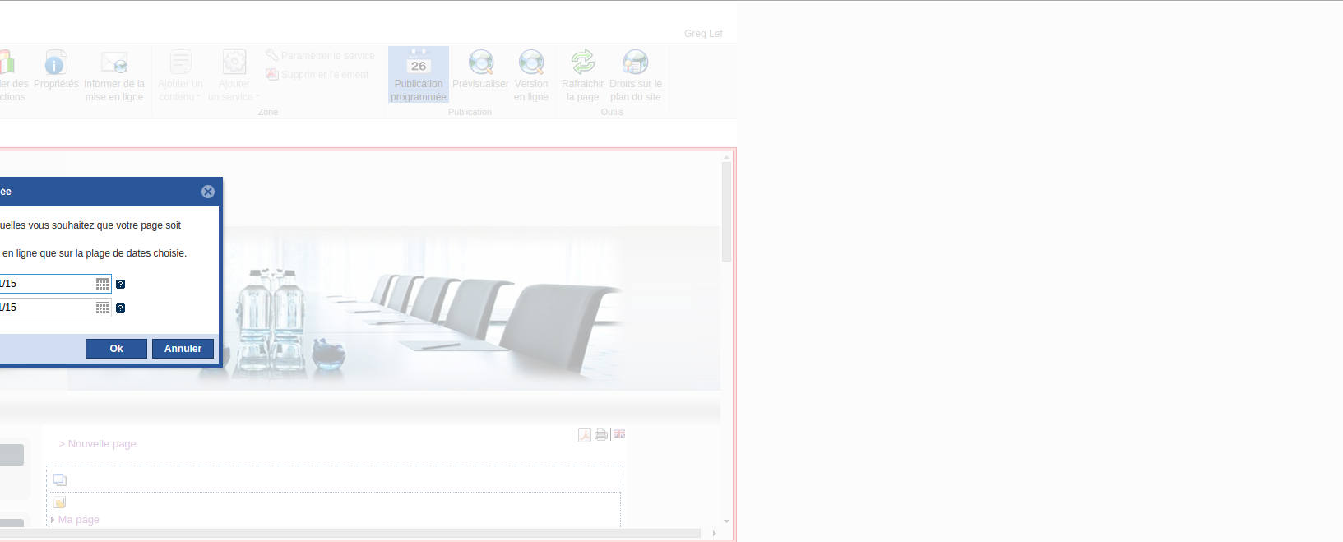Open Droits sur le plan du site
Image resolution: width=1343 pixels, height=542 pixels.
[x=635, y=74]
